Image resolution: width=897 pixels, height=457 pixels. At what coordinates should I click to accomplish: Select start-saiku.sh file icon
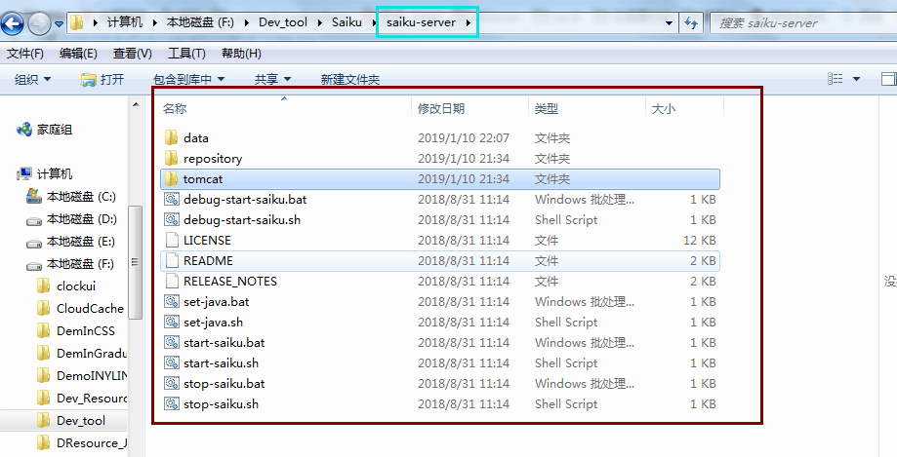(171, 362)
